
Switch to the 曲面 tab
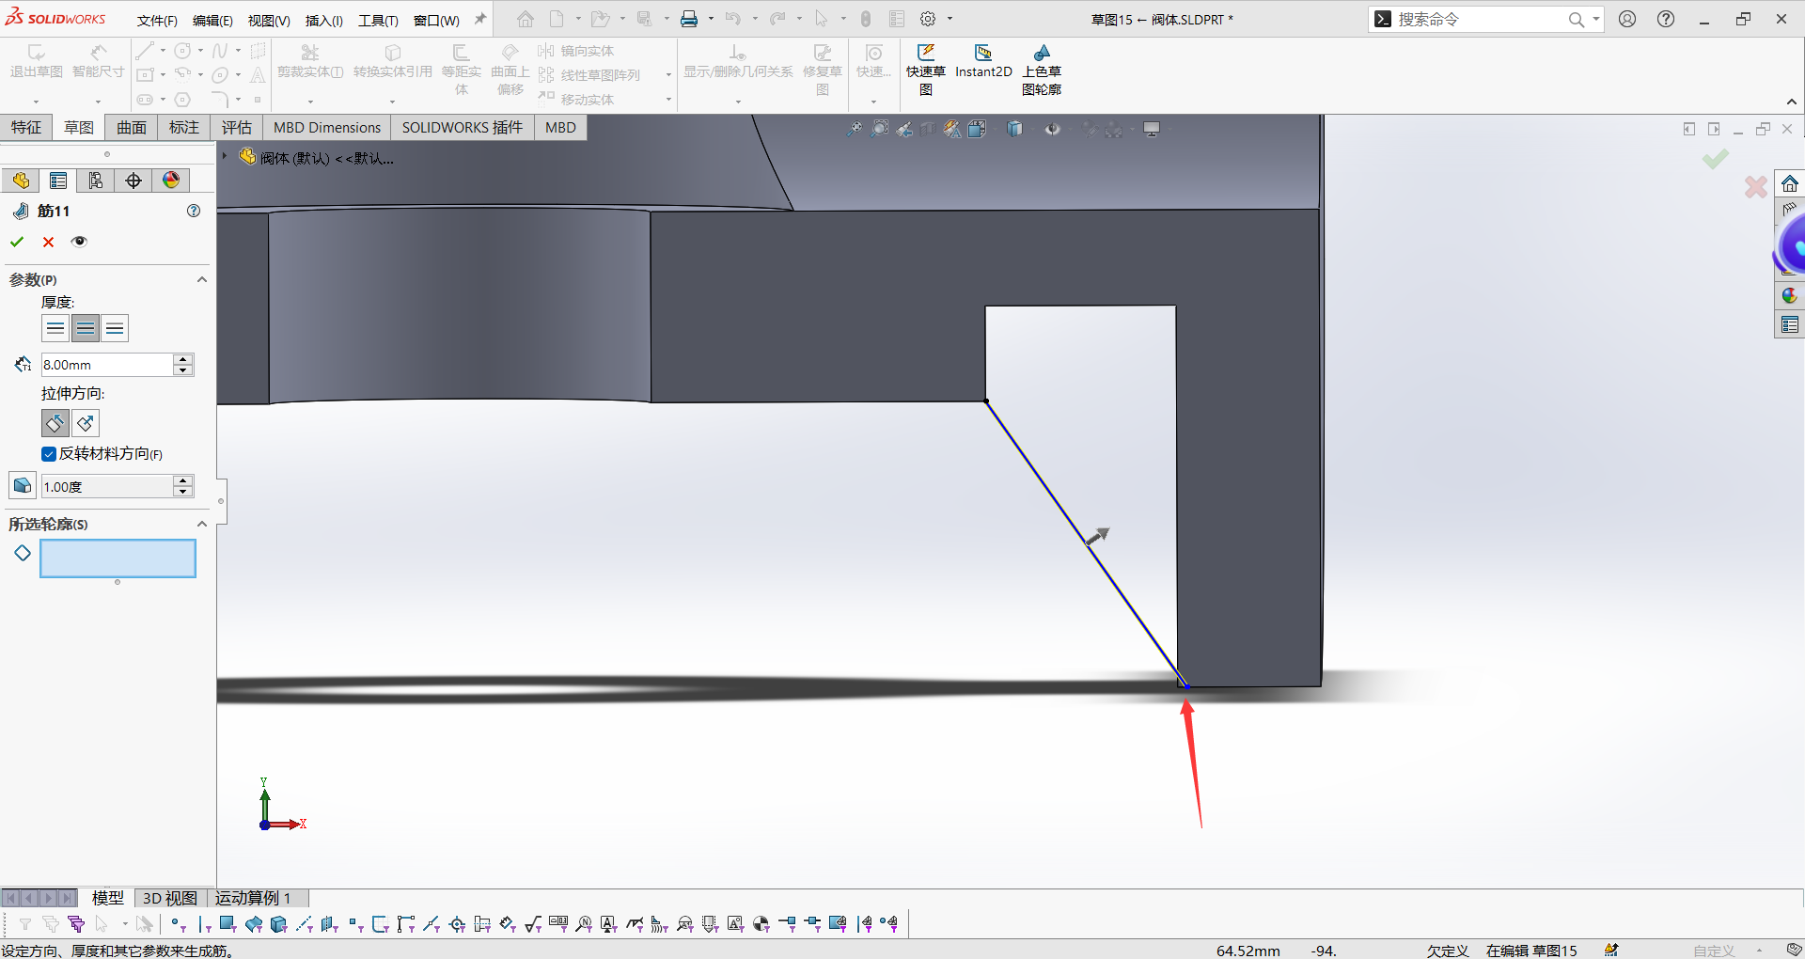132,128
